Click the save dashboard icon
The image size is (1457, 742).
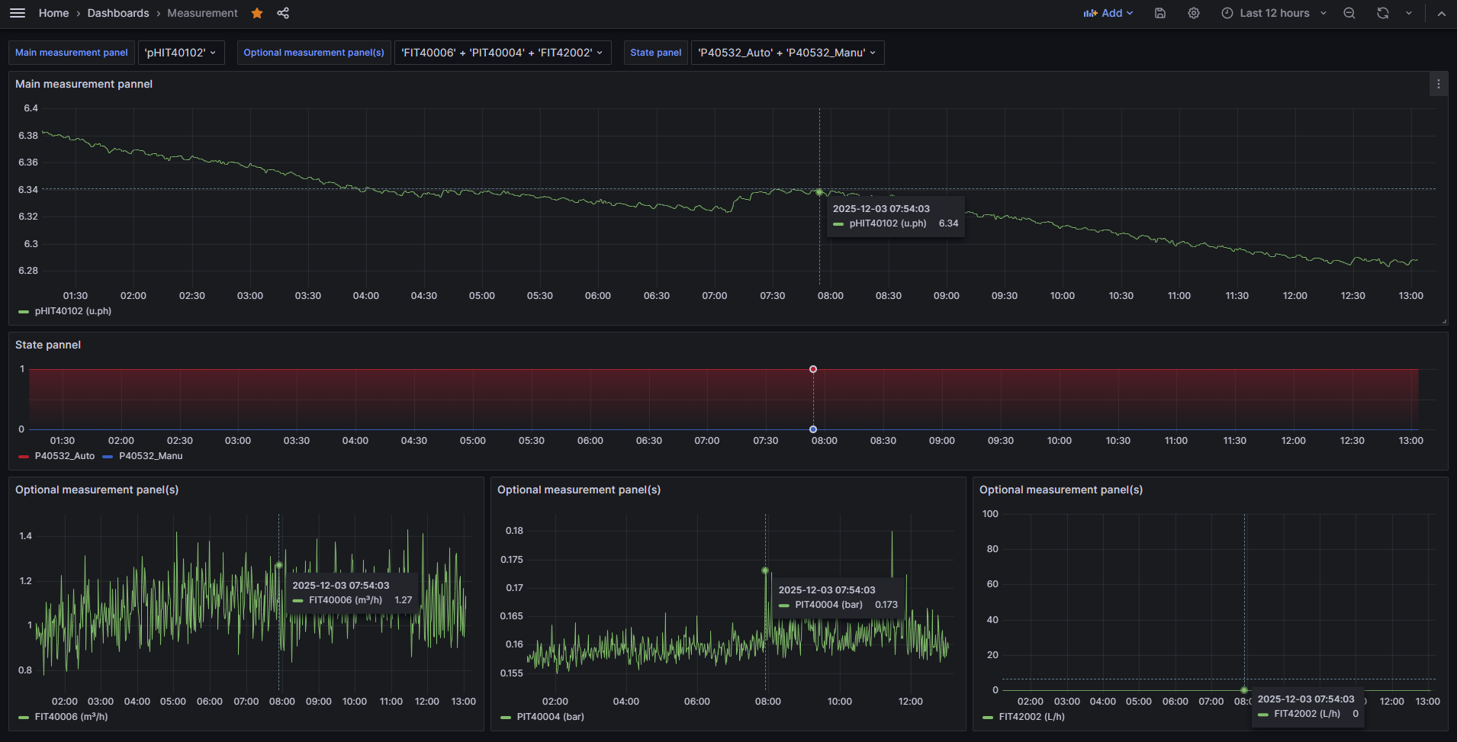[1159, 13]
